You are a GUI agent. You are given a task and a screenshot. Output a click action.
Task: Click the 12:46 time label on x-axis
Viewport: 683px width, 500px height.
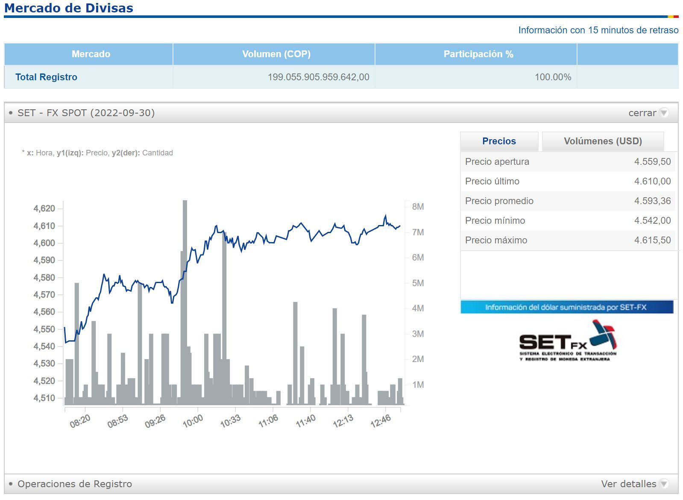click(x=381, y=421)
